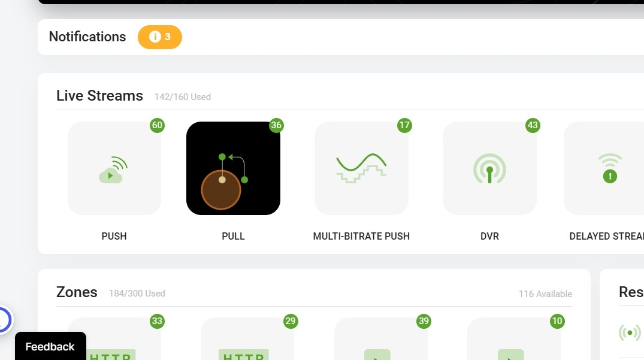
Task: Open the first HTTP zone tile
Action: coord(114,338)
